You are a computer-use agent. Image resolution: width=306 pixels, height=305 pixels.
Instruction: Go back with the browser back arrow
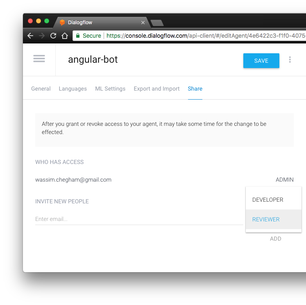pos(30,36)
